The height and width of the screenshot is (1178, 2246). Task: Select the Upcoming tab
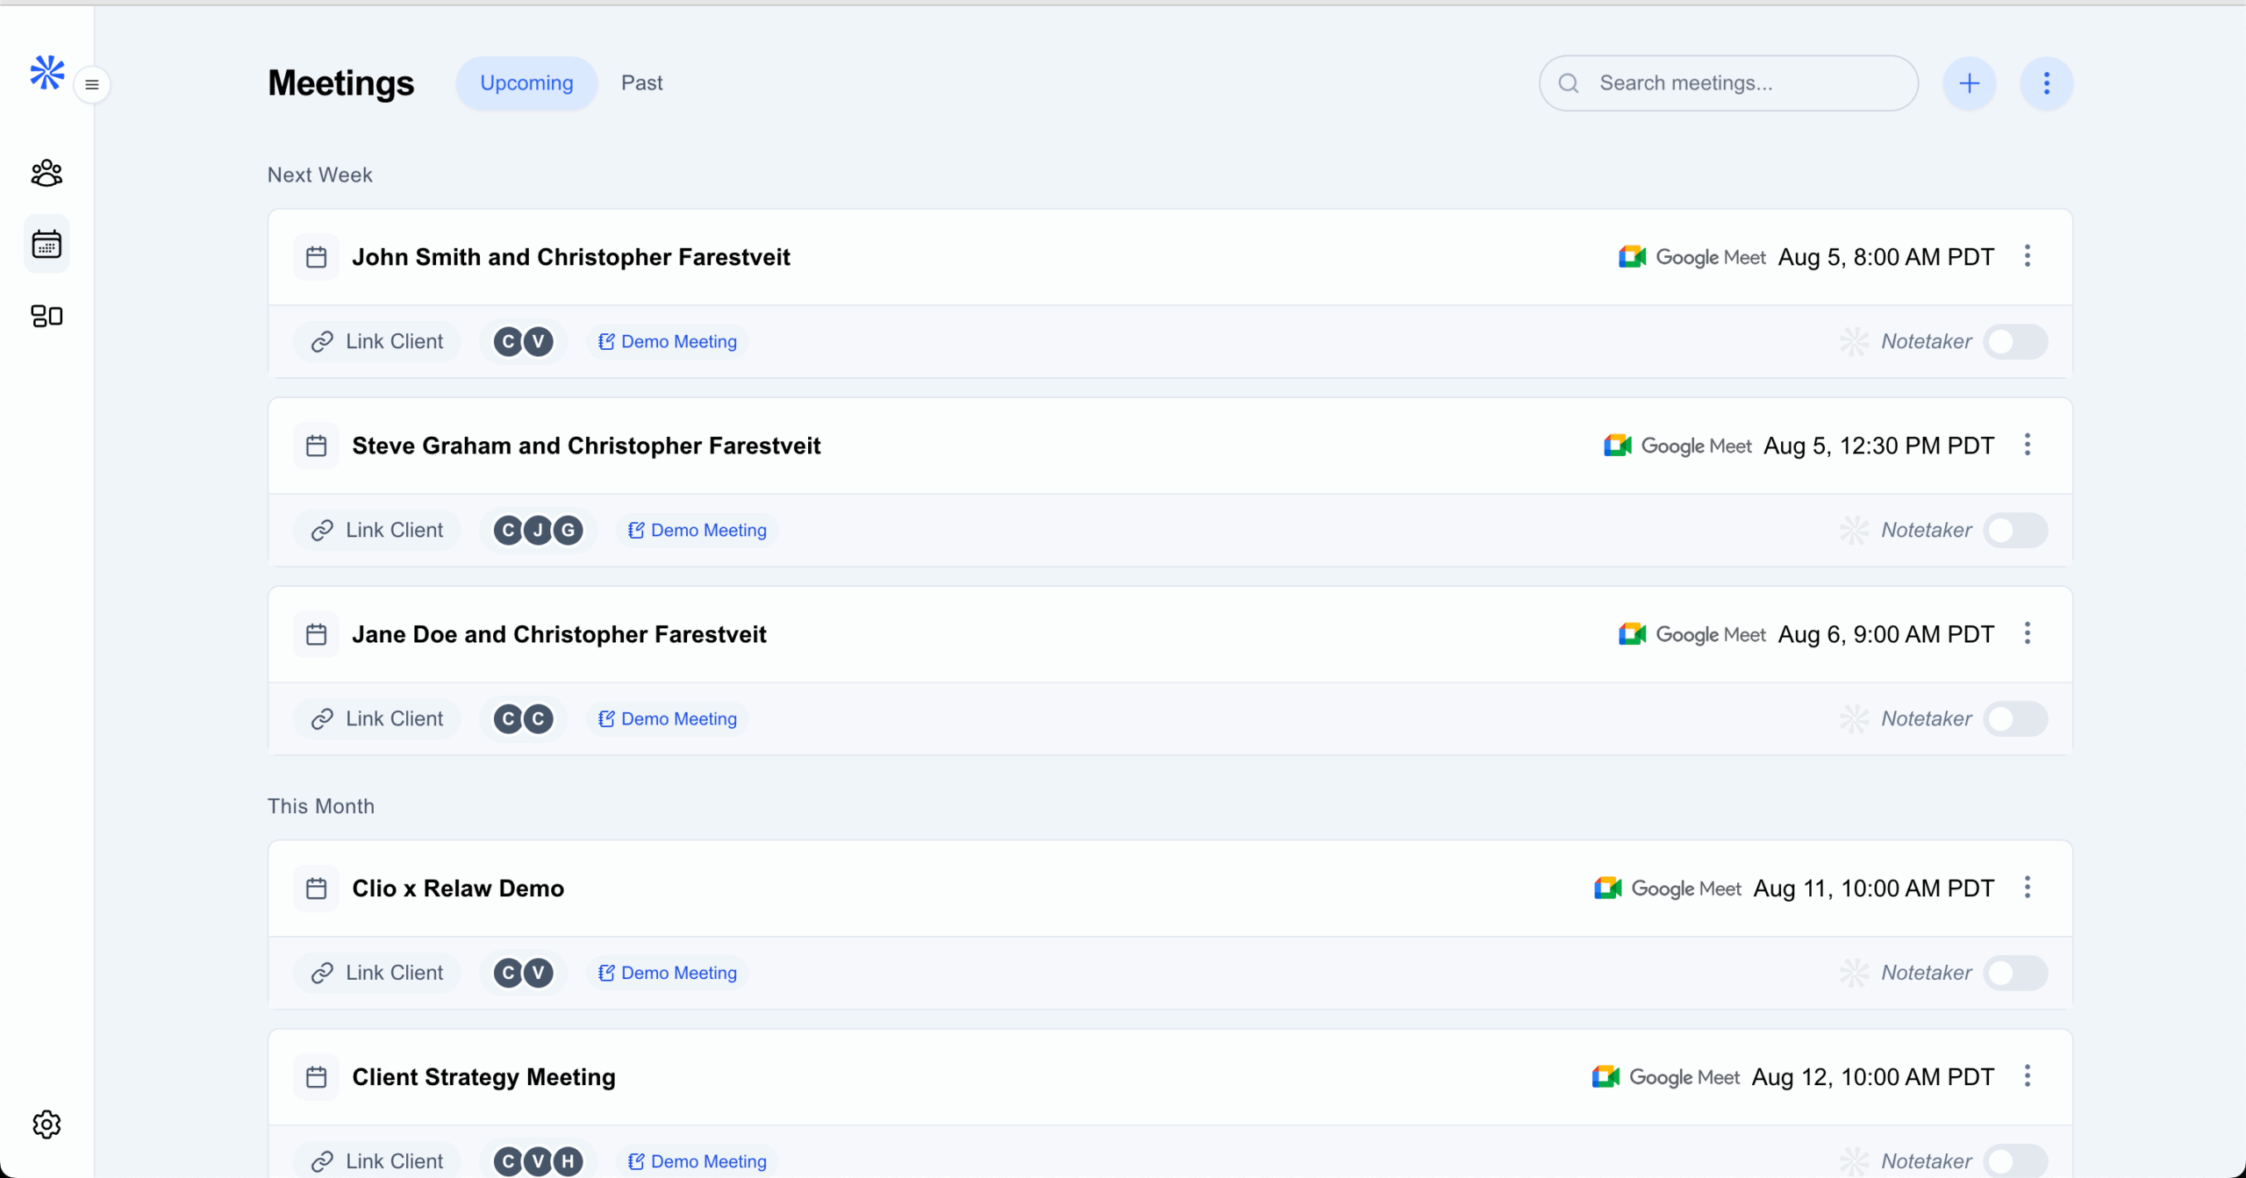coord(526,83)
